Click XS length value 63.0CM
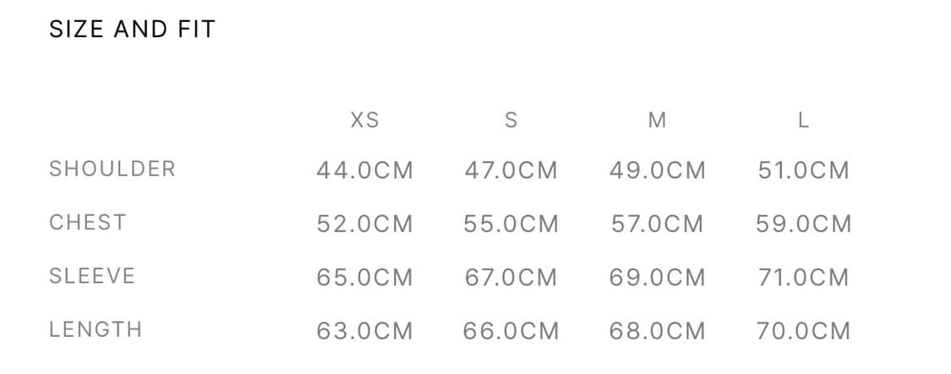The image size is (951, 374). tap(364, 331)
